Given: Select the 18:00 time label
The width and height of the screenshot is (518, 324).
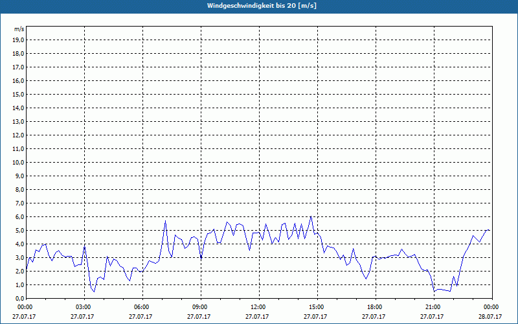Looking at the screenshot, I should (376, 307).
